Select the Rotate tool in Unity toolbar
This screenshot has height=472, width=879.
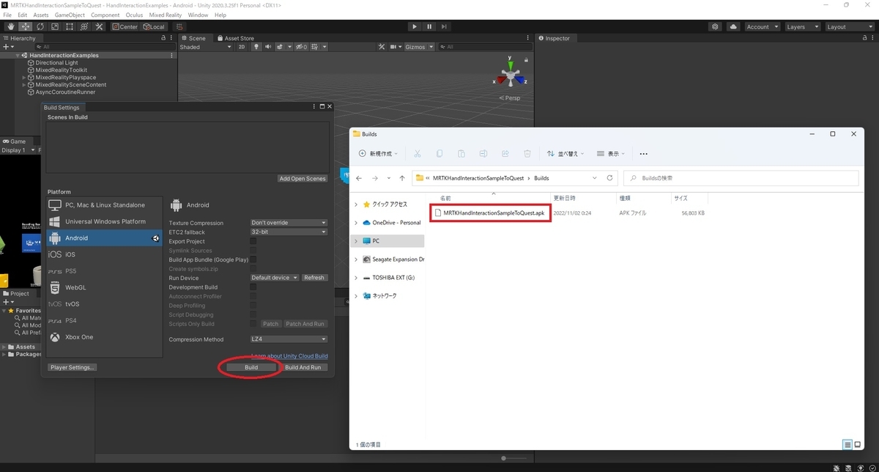(40, 26)
